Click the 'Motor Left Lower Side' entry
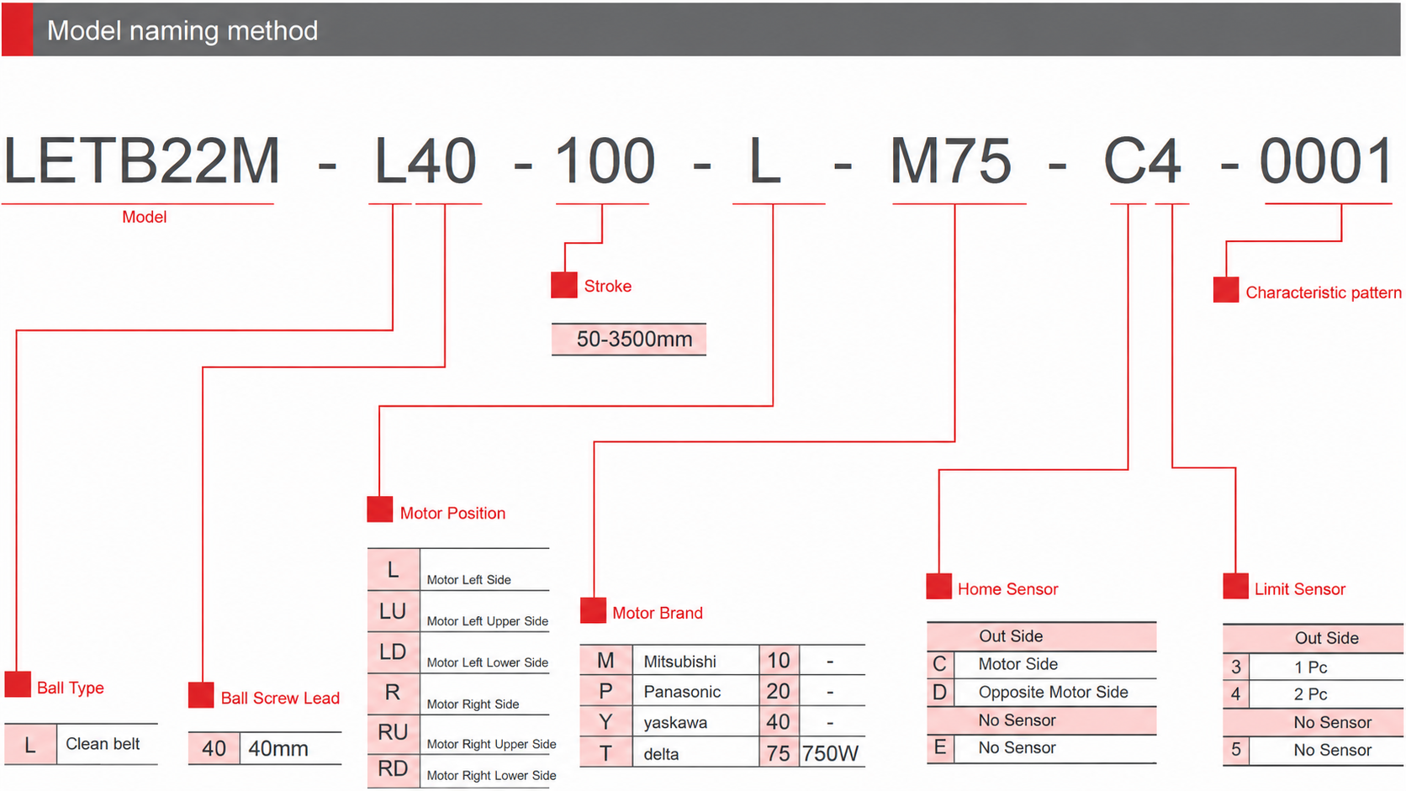 (x=487, y=662)
